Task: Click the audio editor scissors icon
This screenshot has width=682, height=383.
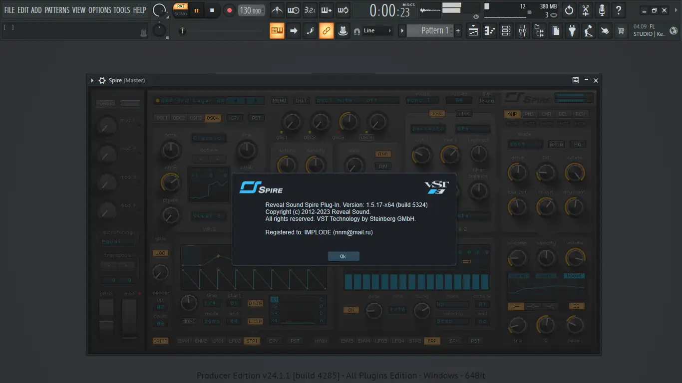Action: (586, 10)
